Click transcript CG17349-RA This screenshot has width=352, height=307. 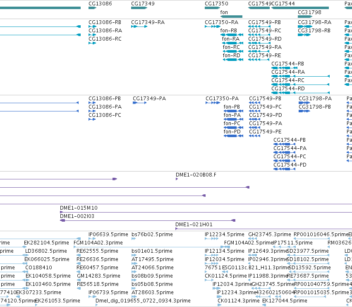(148, 22)
